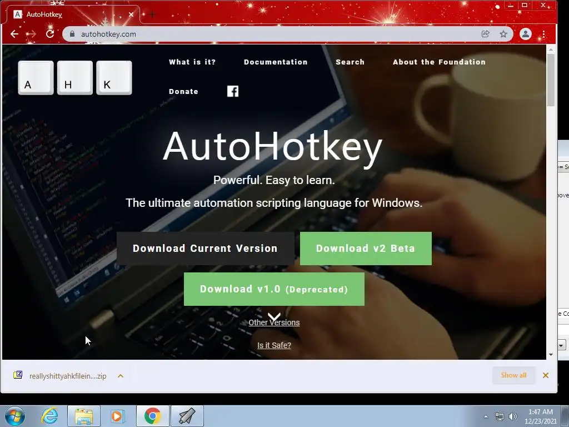Open the 'Is it Safe?' link

[x=274, y=345]
